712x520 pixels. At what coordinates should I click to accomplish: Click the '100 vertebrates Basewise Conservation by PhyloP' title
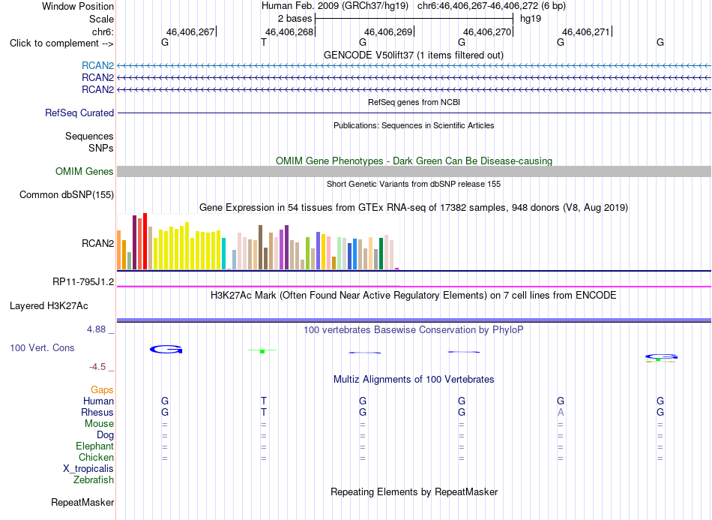click(414, 330)
